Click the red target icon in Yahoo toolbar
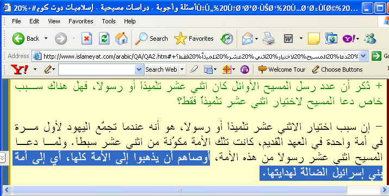389x196 pixels. pos(227,69)
